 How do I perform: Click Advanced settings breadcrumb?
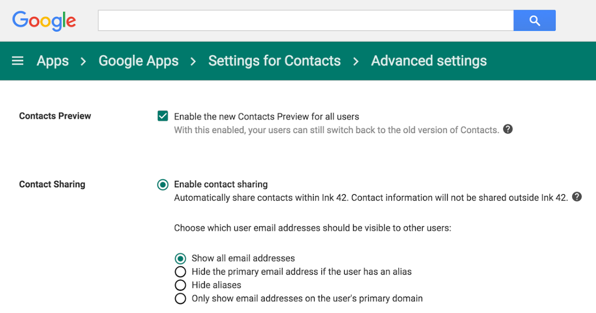coord(429,61)
